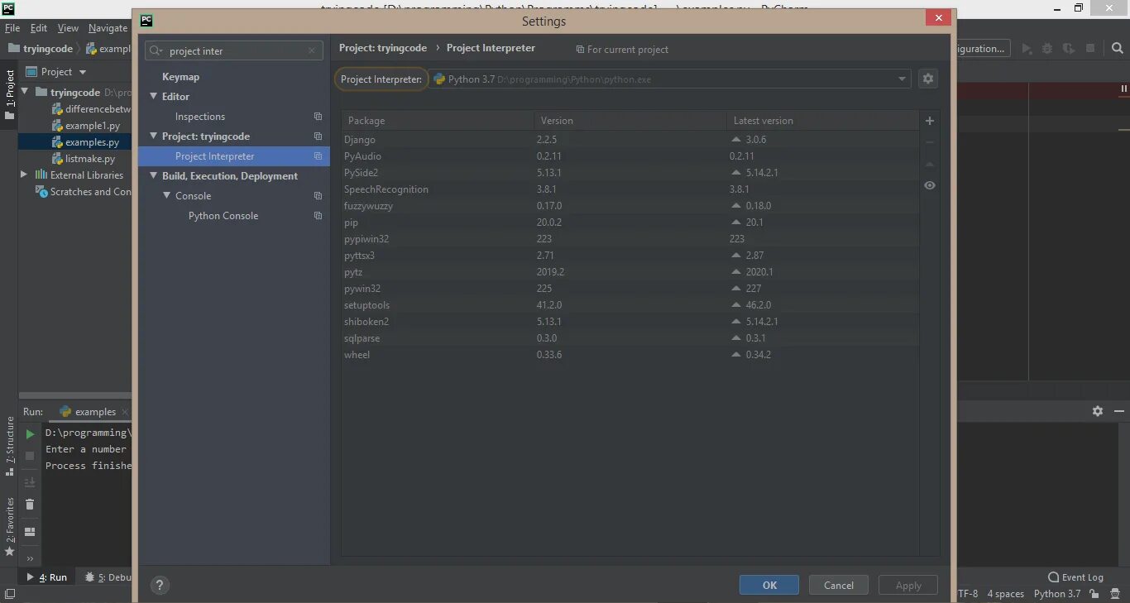The width and height of the screenshot is (1130, 603).
Task: Select the Django package row
Action: [x=630, y=140]
